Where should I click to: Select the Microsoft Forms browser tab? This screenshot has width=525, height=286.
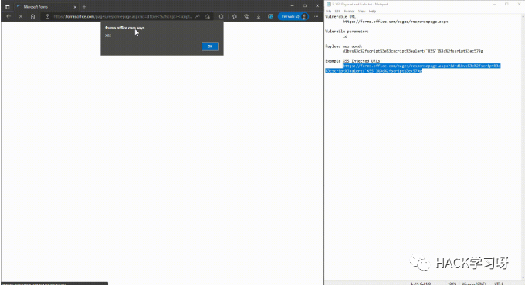tap(46, 6)
